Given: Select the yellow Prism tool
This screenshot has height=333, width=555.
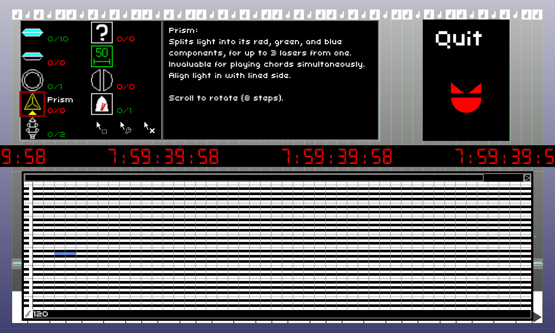Looking at the screenshot, I should [x=33, y=104].
